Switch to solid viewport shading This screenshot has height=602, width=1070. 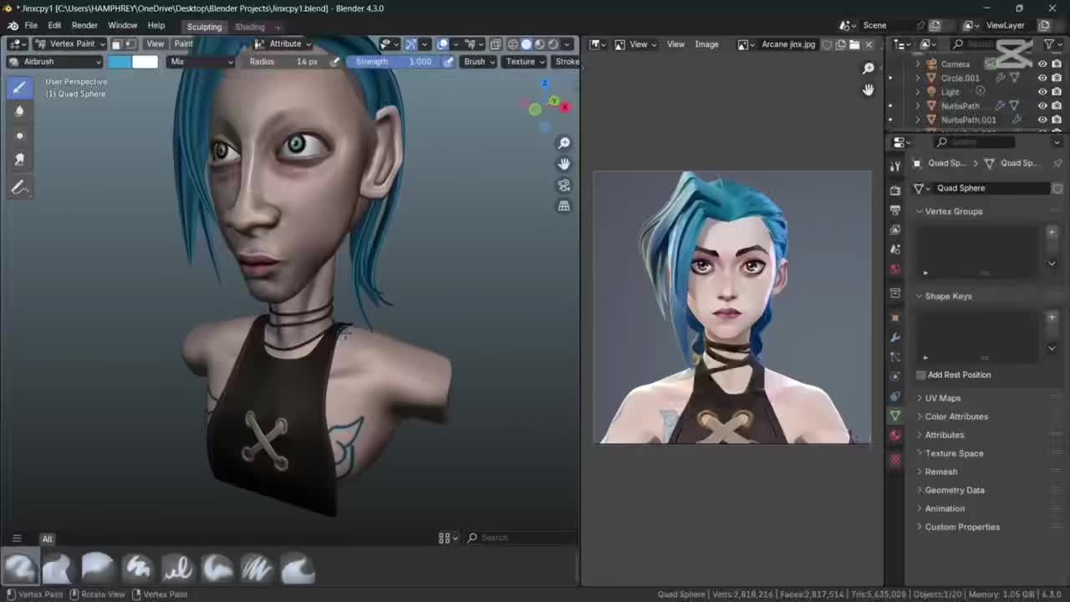526,43
